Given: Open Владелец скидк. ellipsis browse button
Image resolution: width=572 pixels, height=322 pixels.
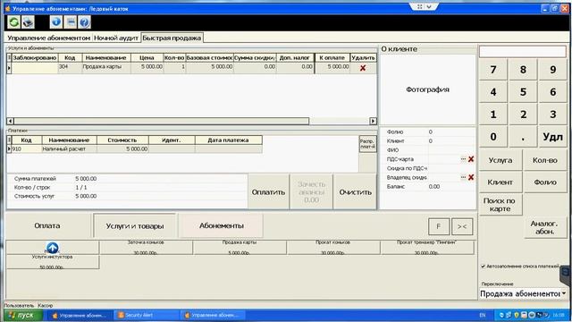Looking at the screenshot, I should (463, 177).
